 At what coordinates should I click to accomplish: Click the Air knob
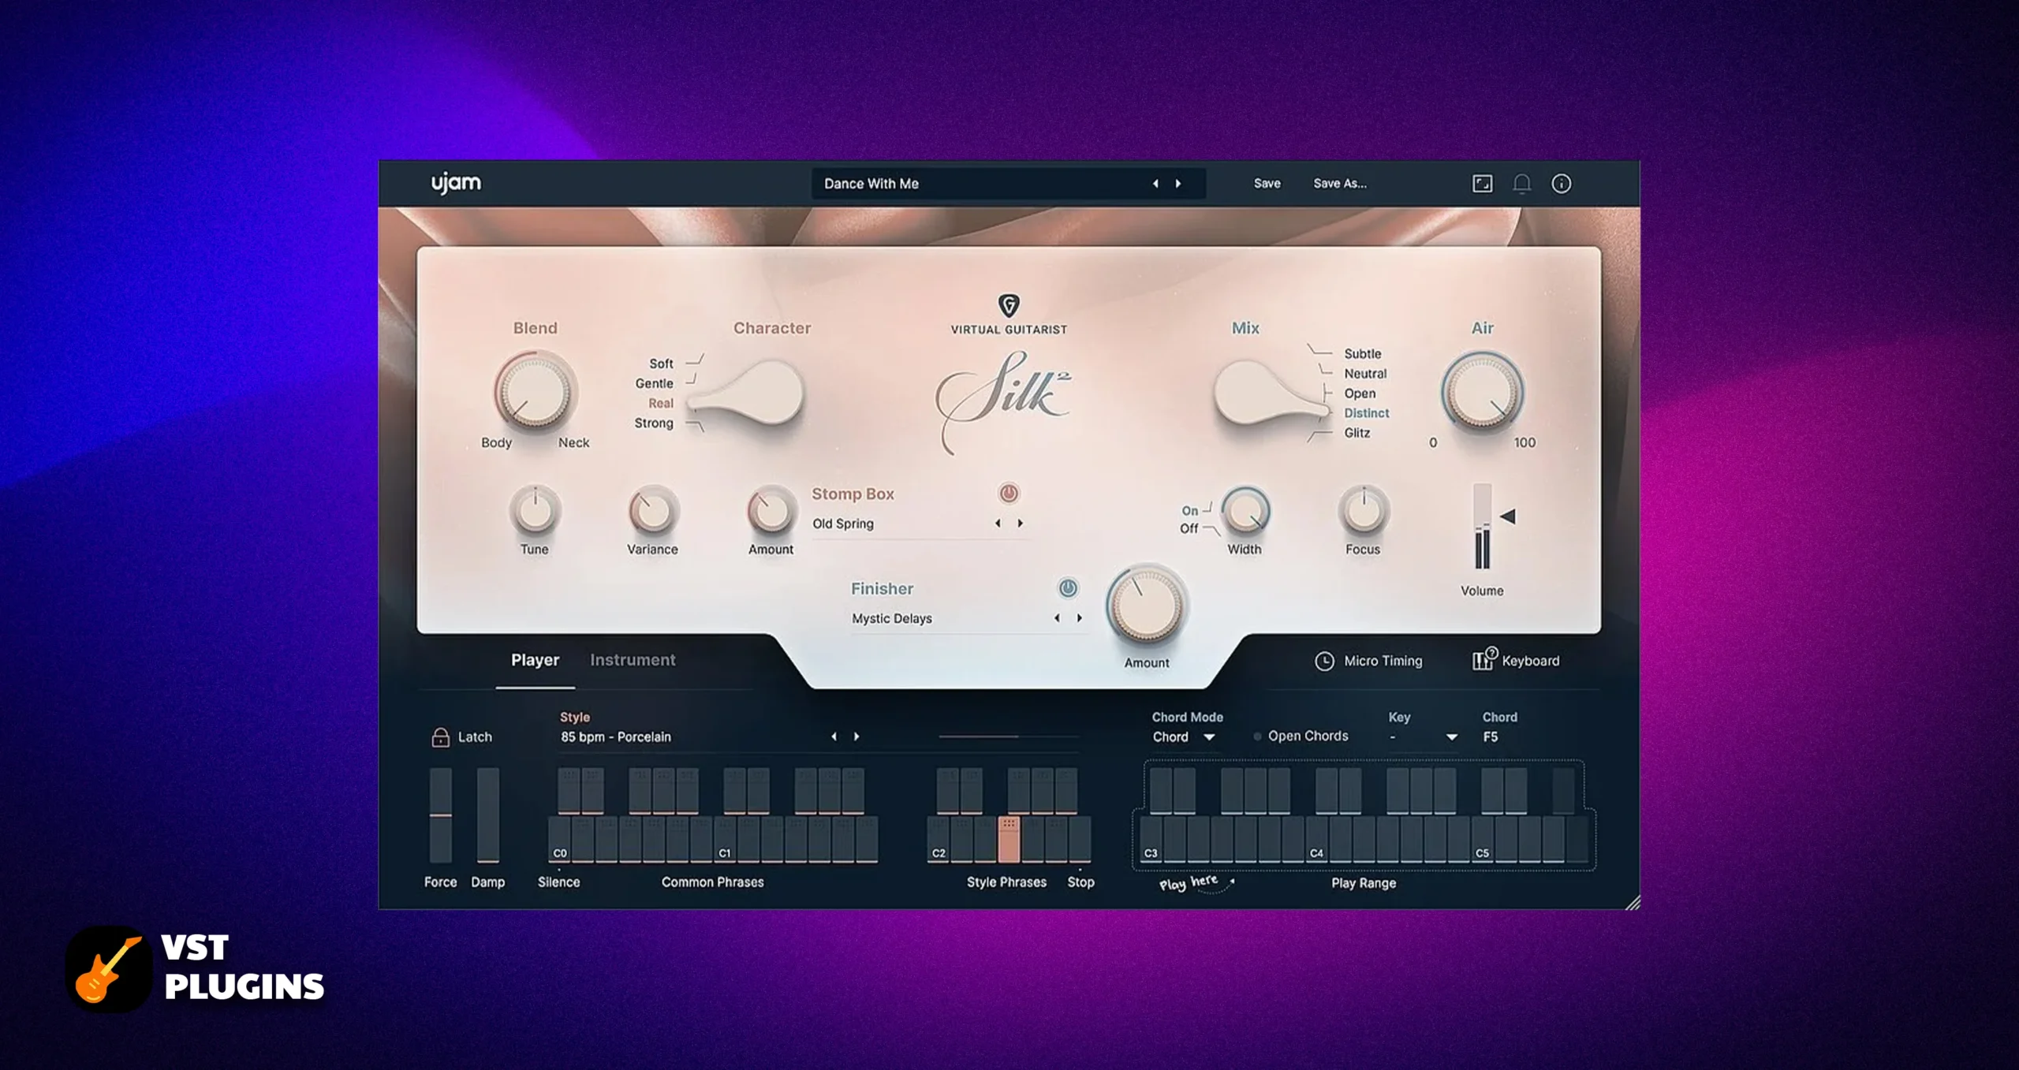click(x=1482, y=391)
